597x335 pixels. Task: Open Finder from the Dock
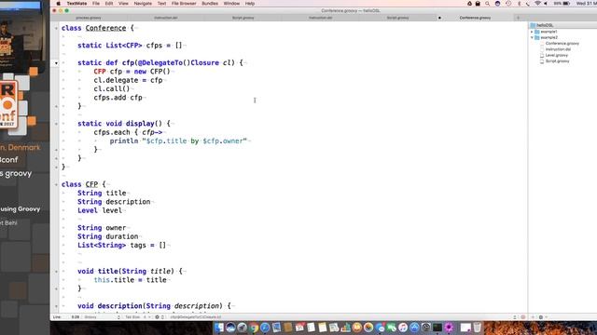pos(219,328)
